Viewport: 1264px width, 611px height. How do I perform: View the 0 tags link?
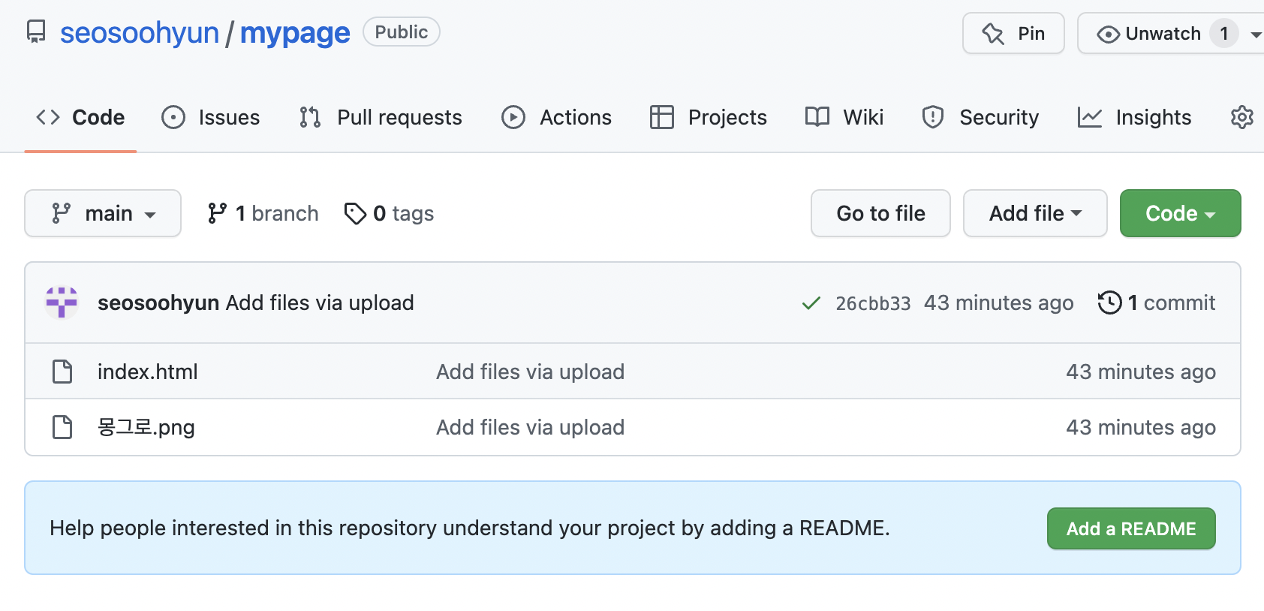(x=389, y=213)
